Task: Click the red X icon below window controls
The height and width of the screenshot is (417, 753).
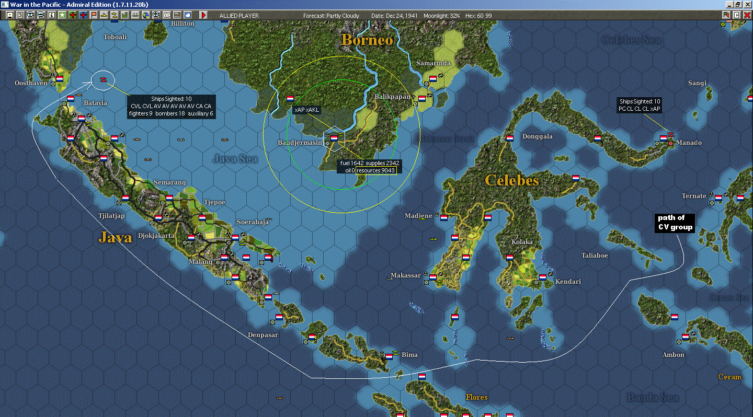Action: (747, 15)
